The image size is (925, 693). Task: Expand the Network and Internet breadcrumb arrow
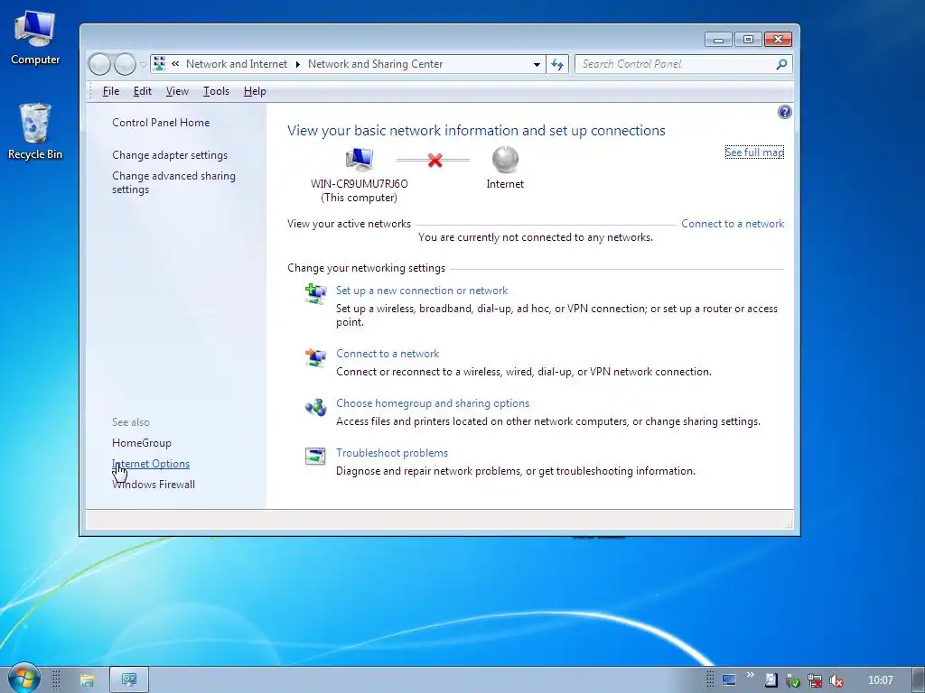pyautogui.click(x=297, y=64)
